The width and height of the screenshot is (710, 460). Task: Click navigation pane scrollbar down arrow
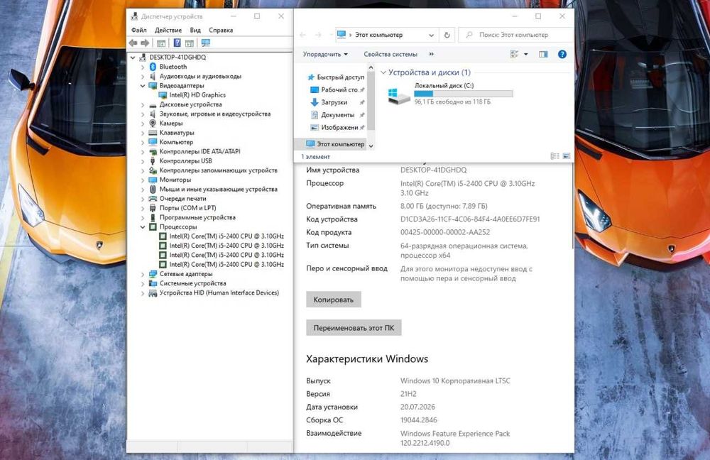(371, 146)
